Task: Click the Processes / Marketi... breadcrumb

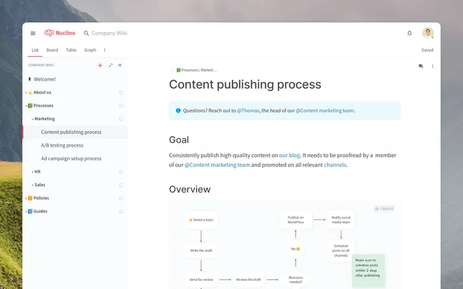Action: (199, 70)
